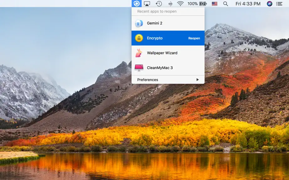Click the reopen-apps menu bar icon
The image size is (289, 180).
click(x=137, y=3)
